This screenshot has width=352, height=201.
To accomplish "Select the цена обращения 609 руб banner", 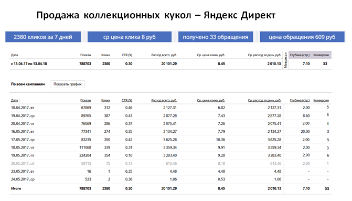I will (302, 37).
